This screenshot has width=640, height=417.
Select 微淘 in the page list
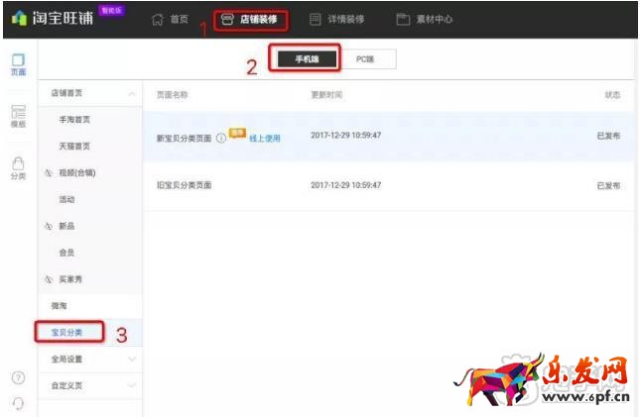[x=59, y=306]
